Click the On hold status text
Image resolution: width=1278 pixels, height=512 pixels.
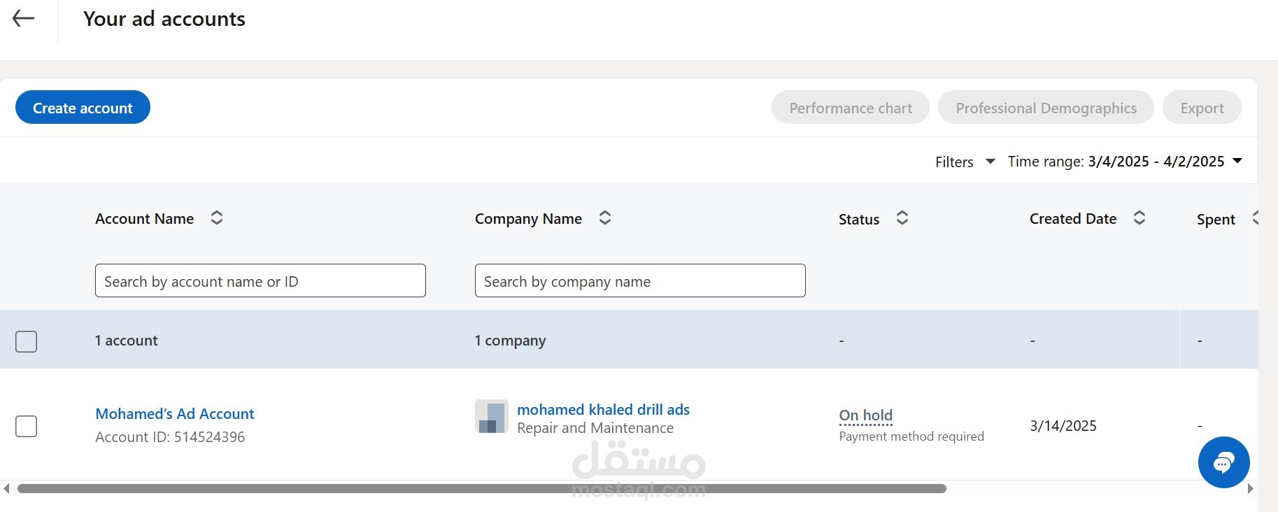[866, 415]
